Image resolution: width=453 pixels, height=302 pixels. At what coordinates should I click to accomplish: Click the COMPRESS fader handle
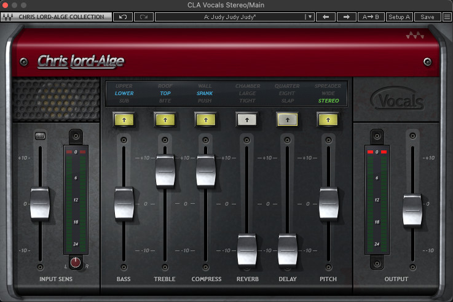point(206,171)
